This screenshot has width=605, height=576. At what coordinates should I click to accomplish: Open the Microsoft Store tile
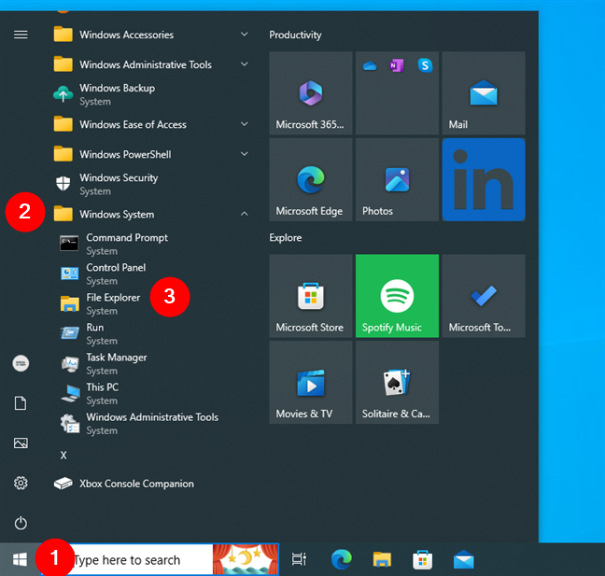(311, 296)
